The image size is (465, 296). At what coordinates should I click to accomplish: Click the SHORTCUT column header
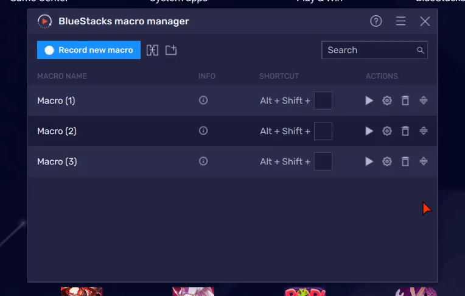tap(279, 76)
